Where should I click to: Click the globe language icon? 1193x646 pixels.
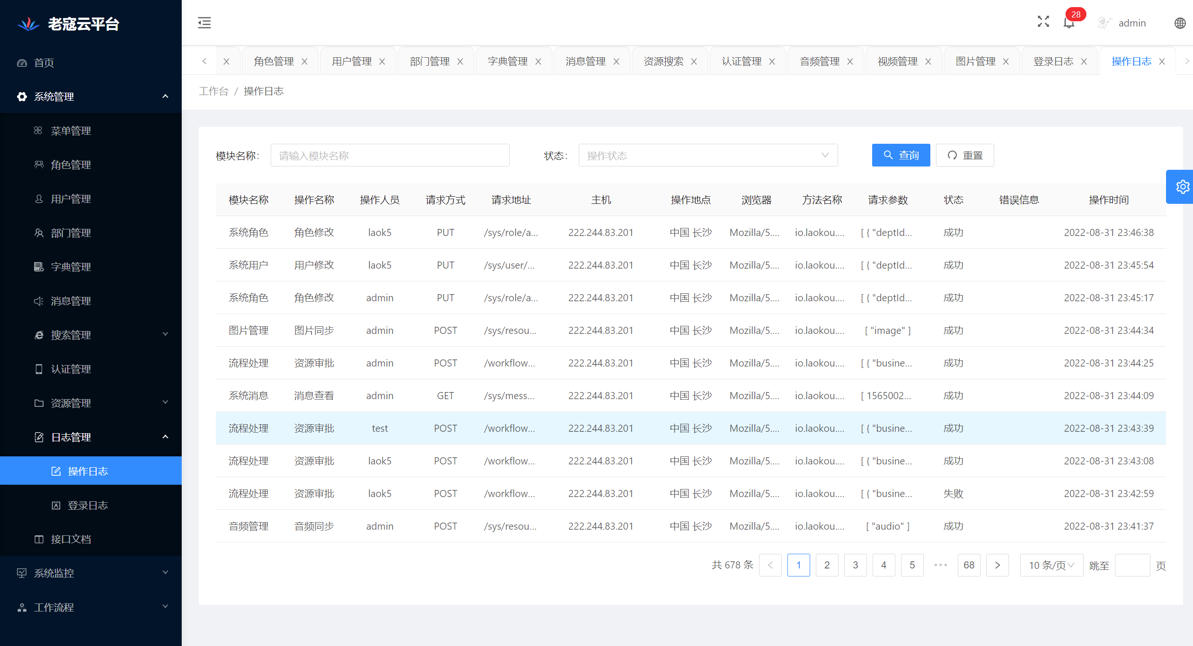tap(1180, 23)
